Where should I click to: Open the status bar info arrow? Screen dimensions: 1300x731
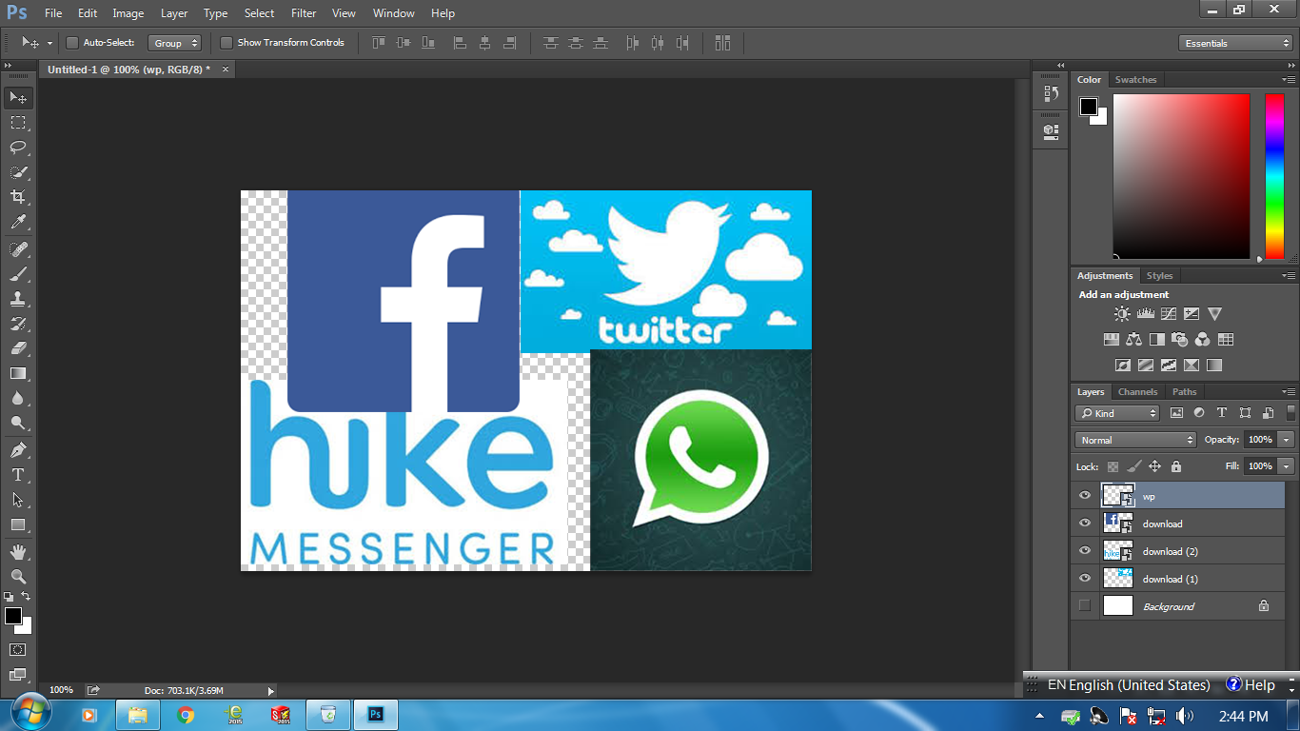(270, 690)
